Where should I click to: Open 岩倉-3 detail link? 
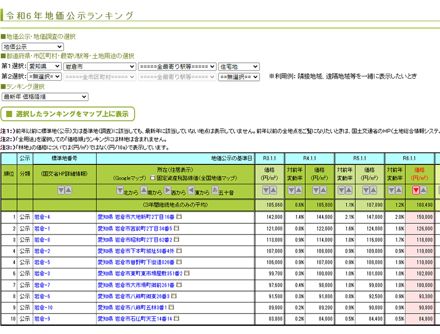[42, 273]
